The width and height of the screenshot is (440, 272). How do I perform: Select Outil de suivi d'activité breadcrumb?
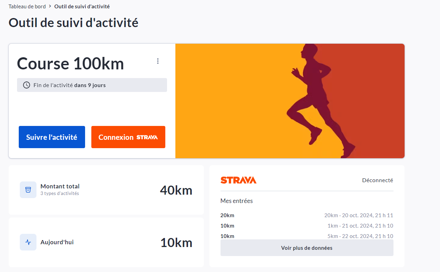pos(82,6)
